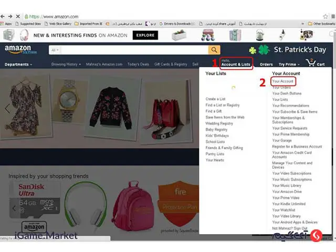336x252 pixels.
Task: Open Your Watchlist
Action: point(283,210)
